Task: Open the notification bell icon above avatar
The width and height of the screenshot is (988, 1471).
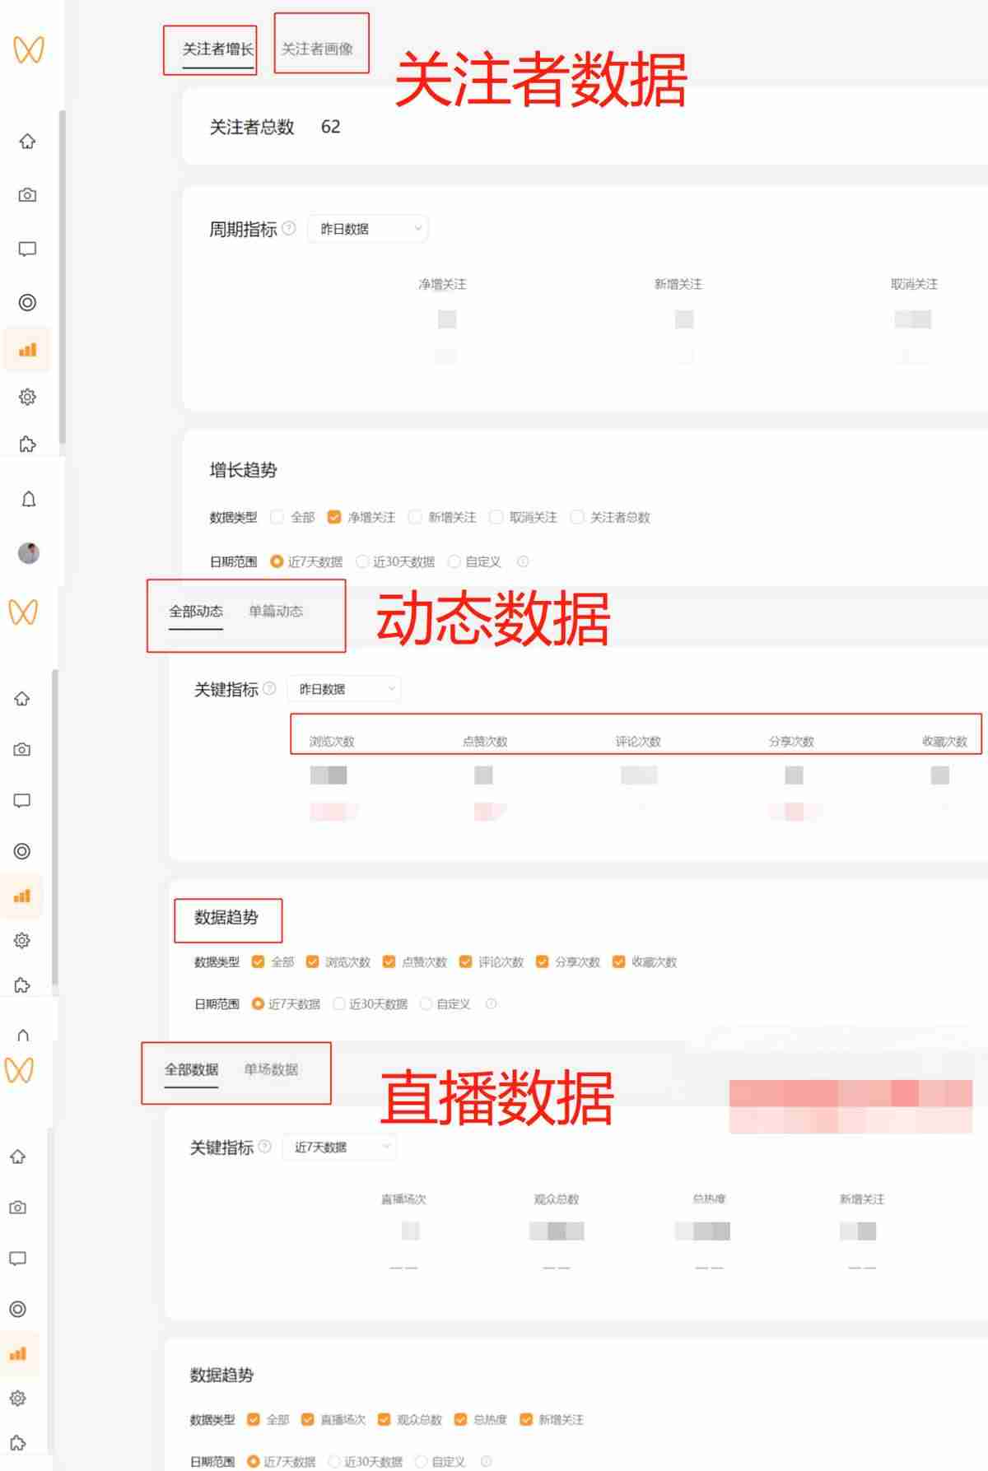Action: click(29, 499)
